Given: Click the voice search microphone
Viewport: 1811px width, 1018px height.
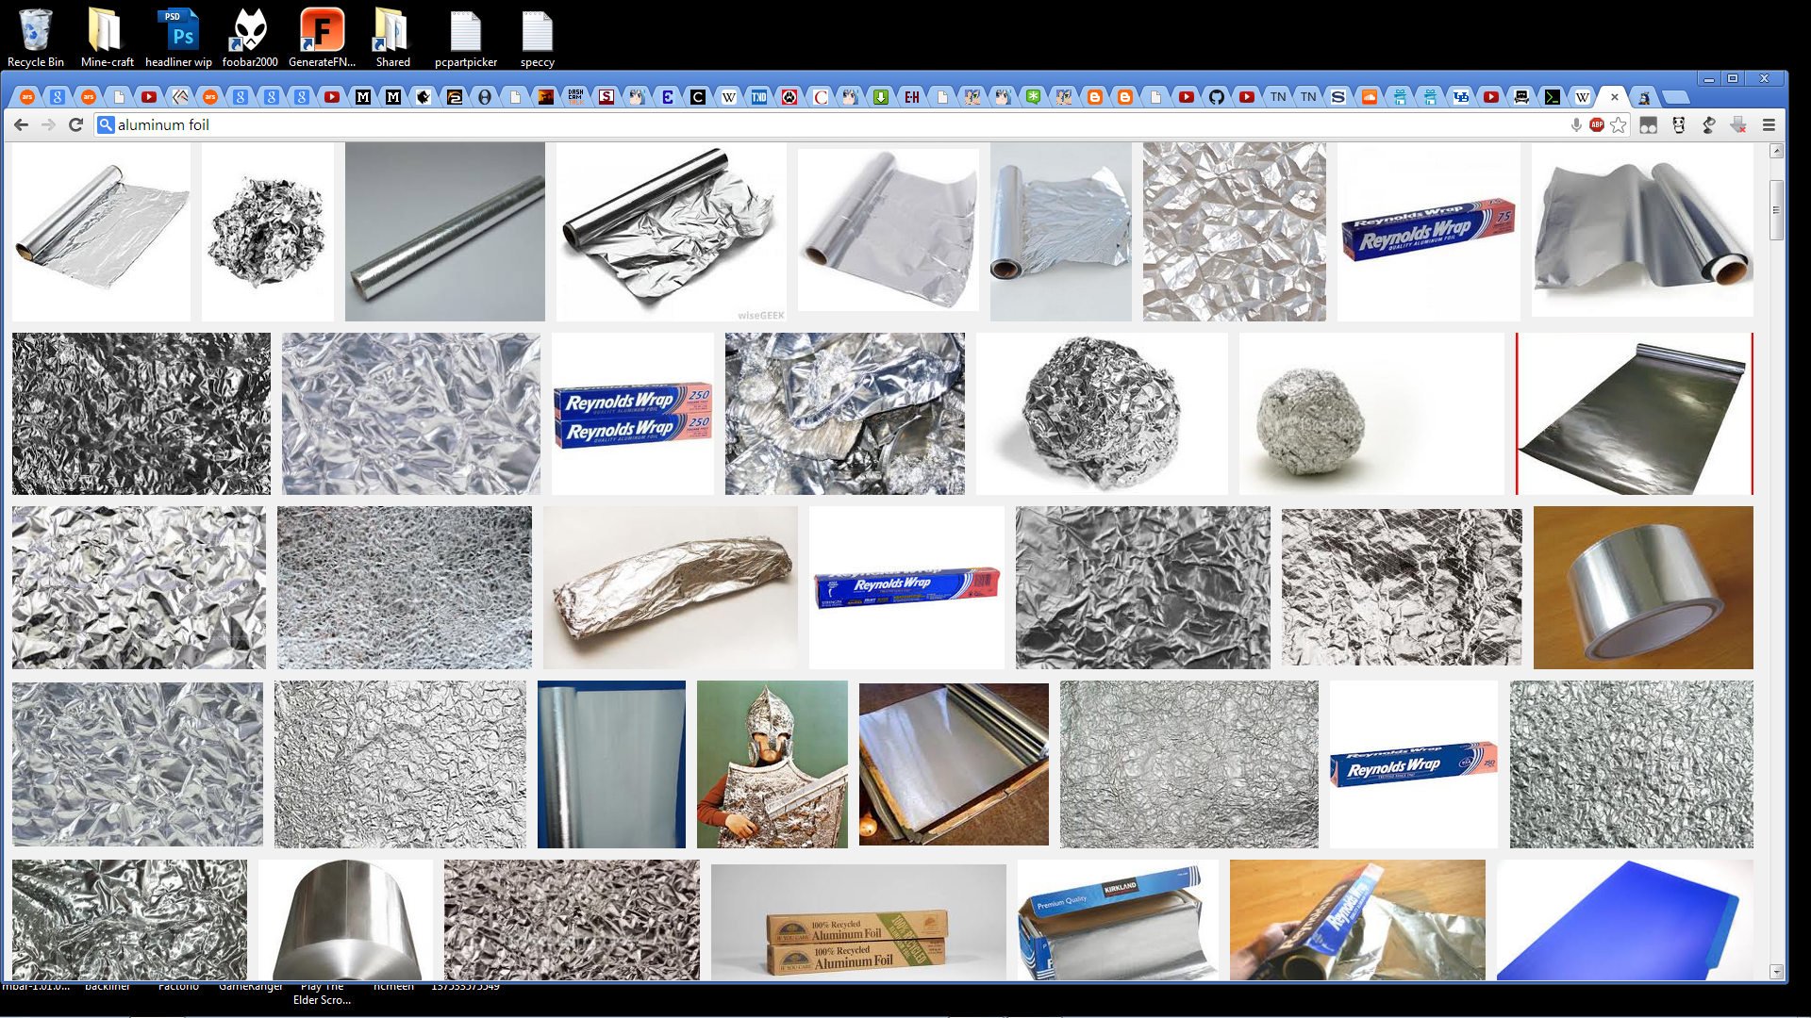Looking at the screenshot, I should point(1575,125).
